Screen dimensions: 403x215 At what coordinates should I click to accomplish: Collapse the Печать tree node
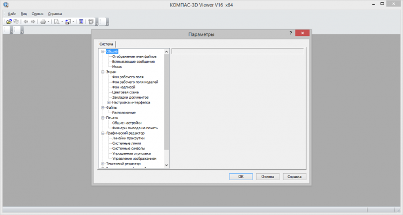click(x=103, y=118)
